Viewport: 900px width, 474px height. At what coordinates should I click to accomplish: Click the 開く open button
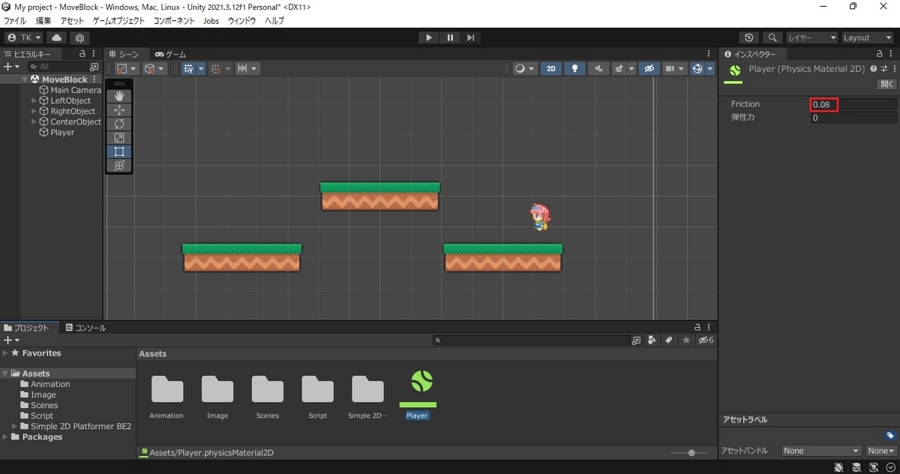pos(886,84)
